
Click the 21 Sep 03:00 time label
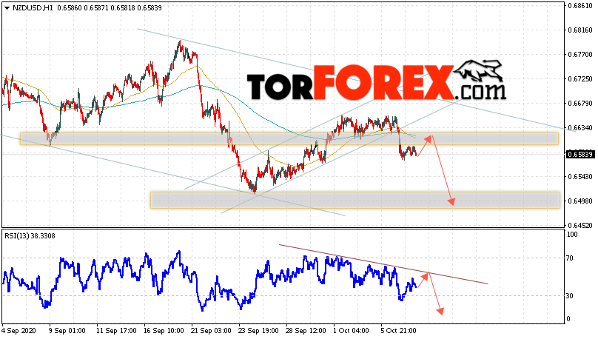pos(211,330)
